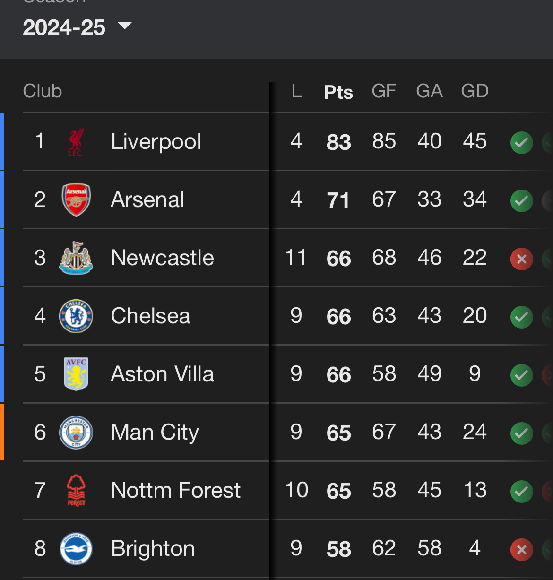This screenshot has height=580, width=553.
Task: Click the Chelsea club crest
Action: [x=76, y=316]
